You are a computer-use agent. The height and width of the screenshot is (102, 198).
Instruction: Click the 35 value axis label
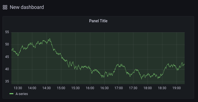pyautogui.click(x=7, y=82)
